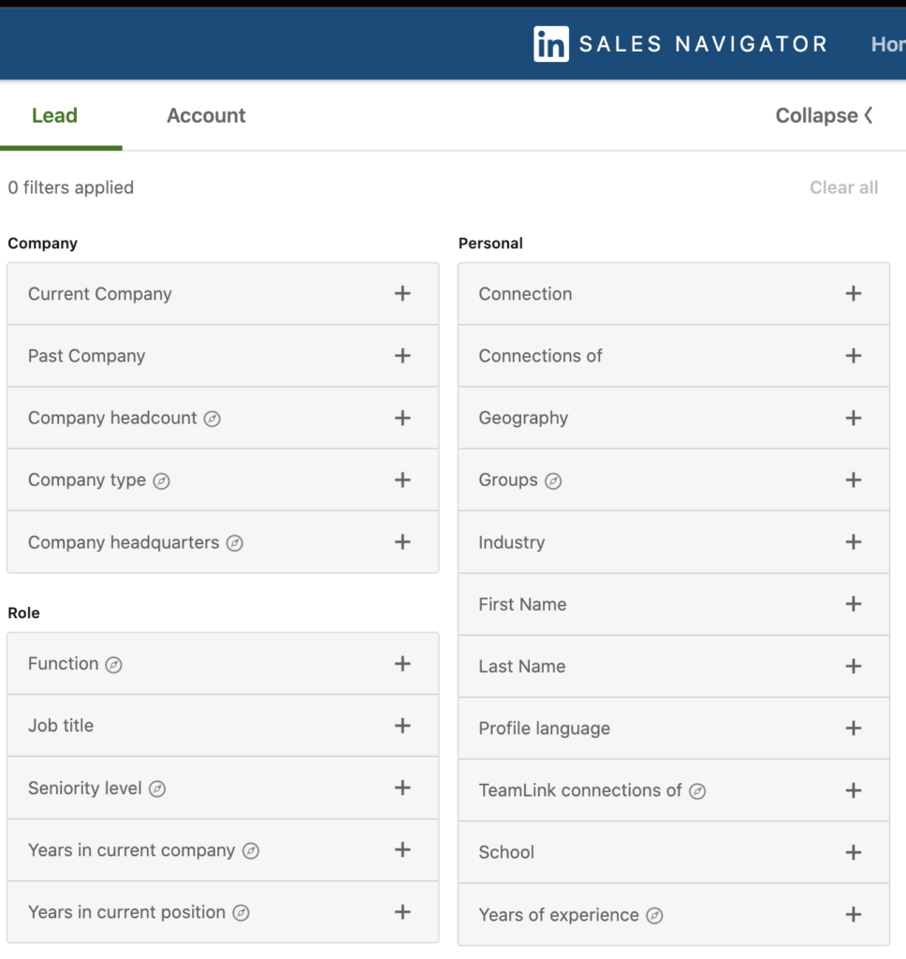Screen dimensions: 906x959
Task: Expand Connection filter plus icon
Action: pyautogui.click(x=854, y=293)
